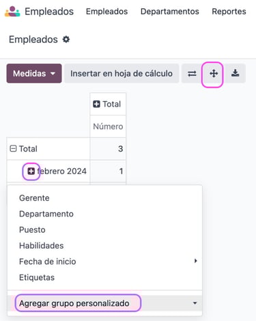256x321 pixels.
Task: Pick Puesto from the group list
Action: pos(32,229)
